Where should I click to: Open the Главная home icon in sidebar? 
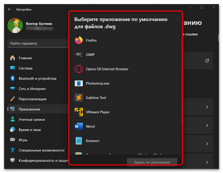point(13,58)
